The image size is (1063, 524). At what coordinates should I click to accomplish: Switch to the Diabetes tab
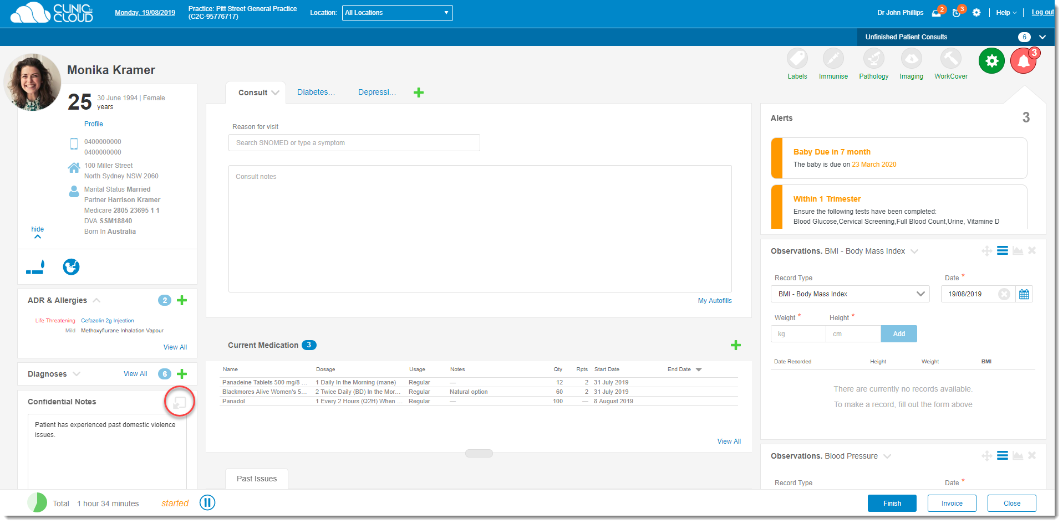click(x=316, y=92)
